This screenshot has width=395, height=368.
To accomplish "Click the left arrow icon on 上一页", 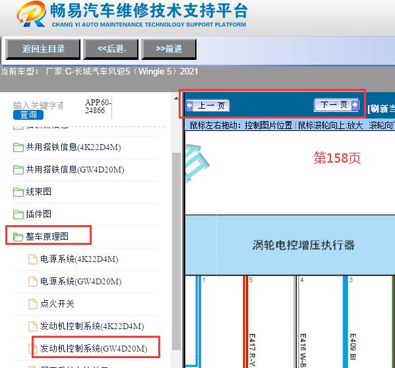I will pos(190,105).
